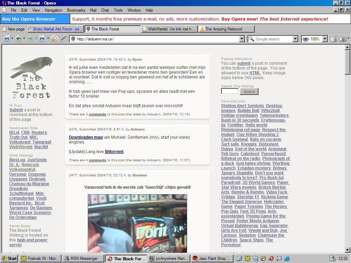351x263 pixels.
Task: Launch Internet Explorer from quick launch
Action: 287,259
